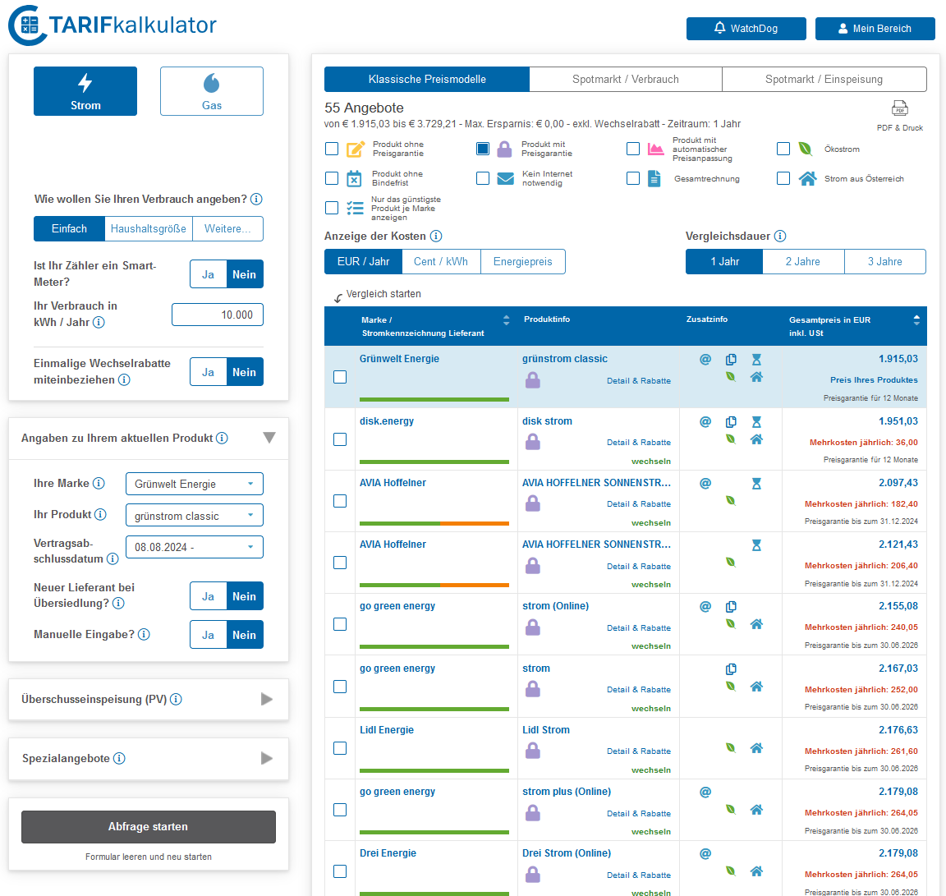Set Vergleichsdauer to 2 Jahre
Viewport: 946px width, 896px height.
click(x=803, y=261)
